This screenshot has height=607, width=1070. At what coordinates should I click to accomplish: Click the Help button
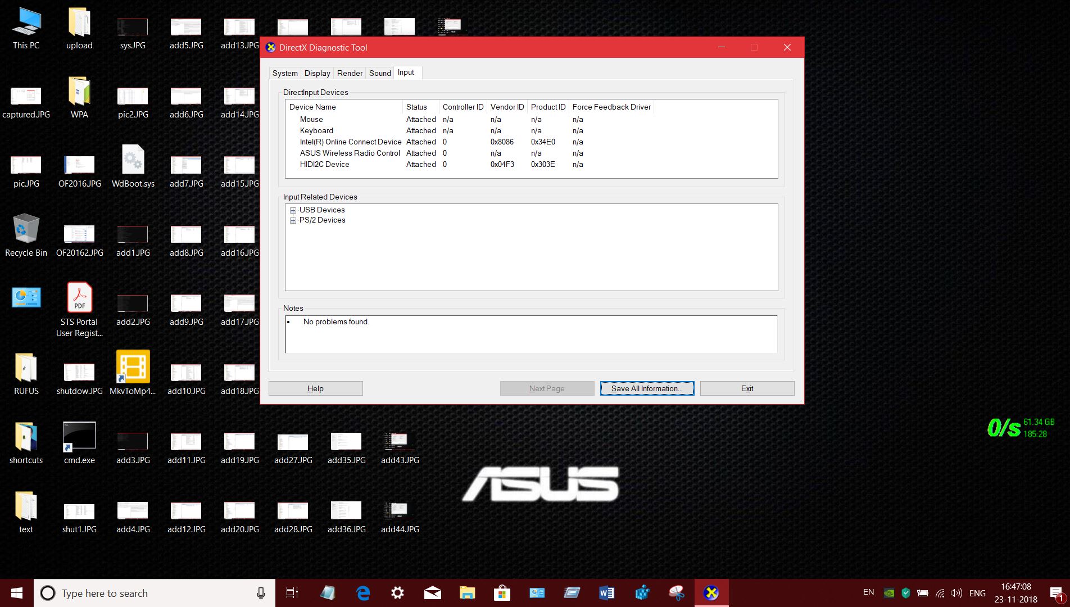coord(315,388)
